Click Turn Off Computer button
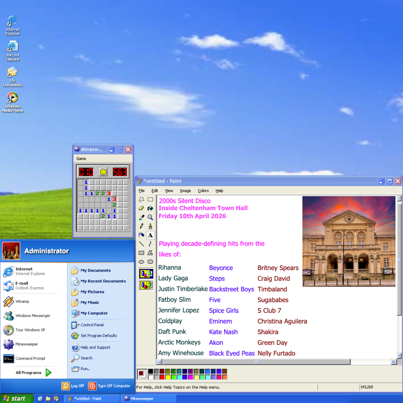 click(x=109, y=386)
